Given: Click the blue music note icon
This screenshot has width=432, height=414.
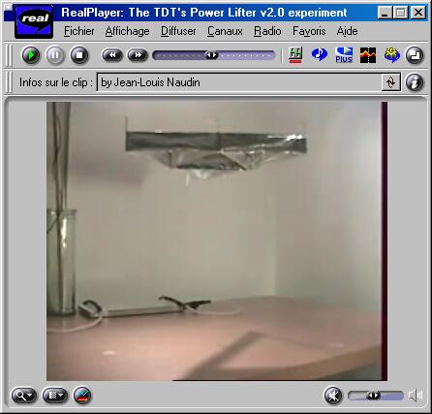Looking at the screenshot, I should click(x=319, y=54).
